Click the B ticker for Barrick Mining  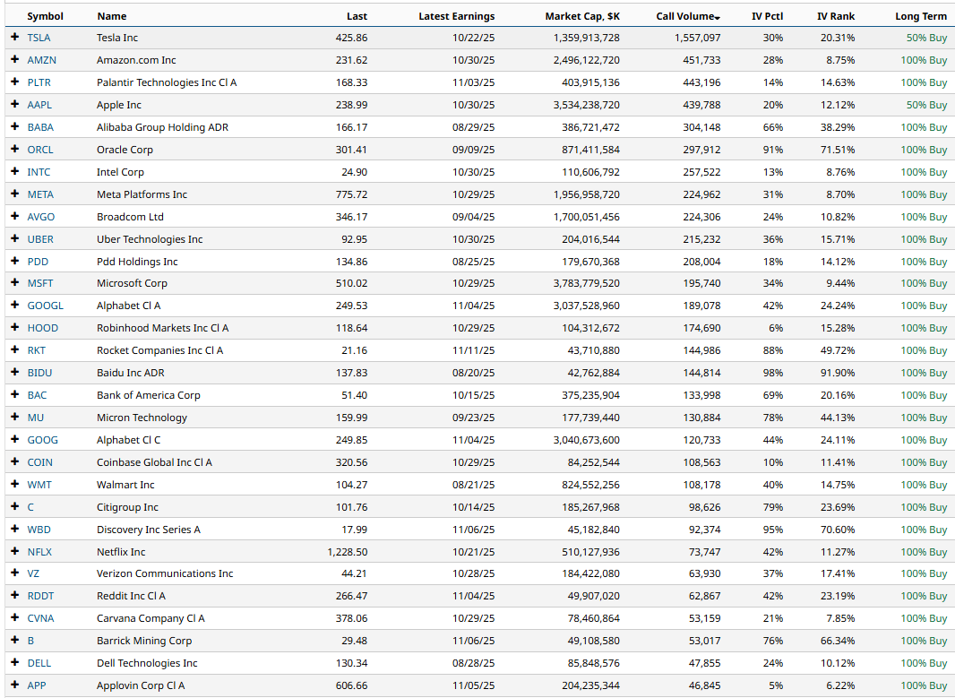[x=30, y=641]
